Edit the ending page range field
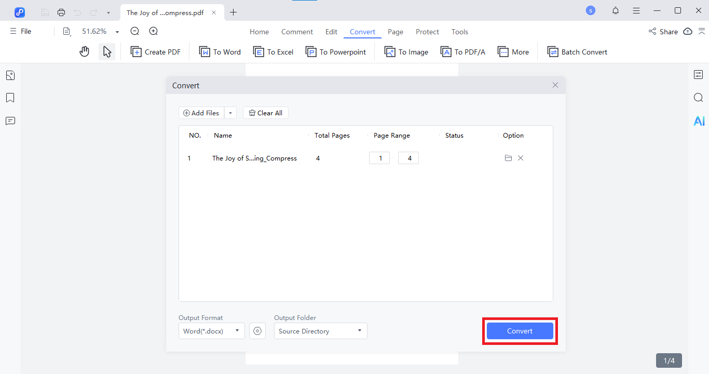The width and height of the screenshot is (709, 374). coord(408,157)
